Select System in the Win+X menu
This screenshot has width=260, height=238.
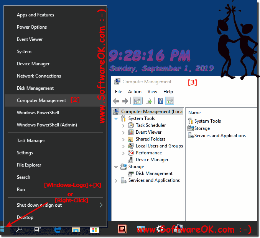(x=55, y=52)
